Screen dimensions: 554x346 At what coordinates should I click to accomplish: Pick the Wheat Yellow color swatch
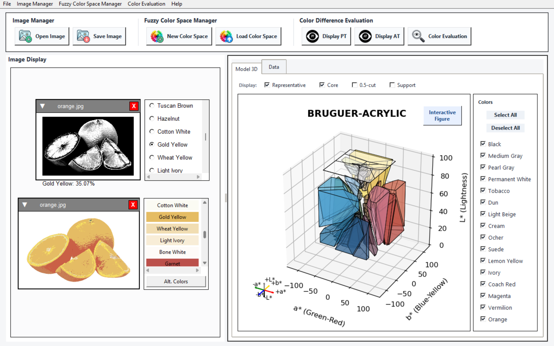[172, 229]
